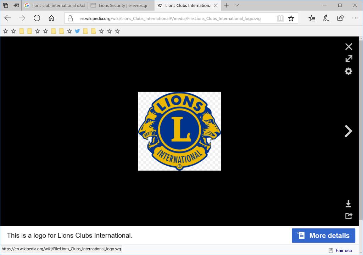This screenshot has height=255, width=363.
Task: Toggle reading view book icon
Action: pyautogui.click(x=280, y=18)
